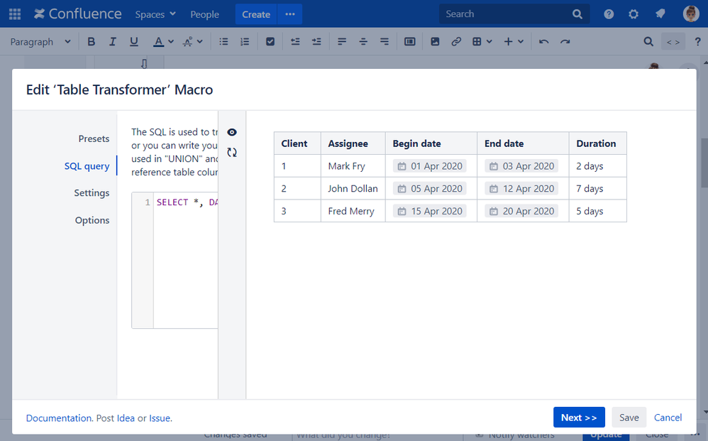This screenshot has height=441, width=708.
Task: Toggle italic formatting
Action: click(112, 42)
